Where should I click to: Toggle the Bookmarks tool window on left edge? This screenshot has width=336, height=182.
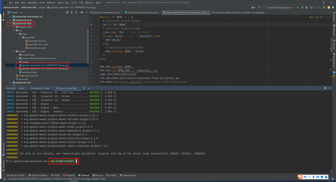tap(3, 148)
